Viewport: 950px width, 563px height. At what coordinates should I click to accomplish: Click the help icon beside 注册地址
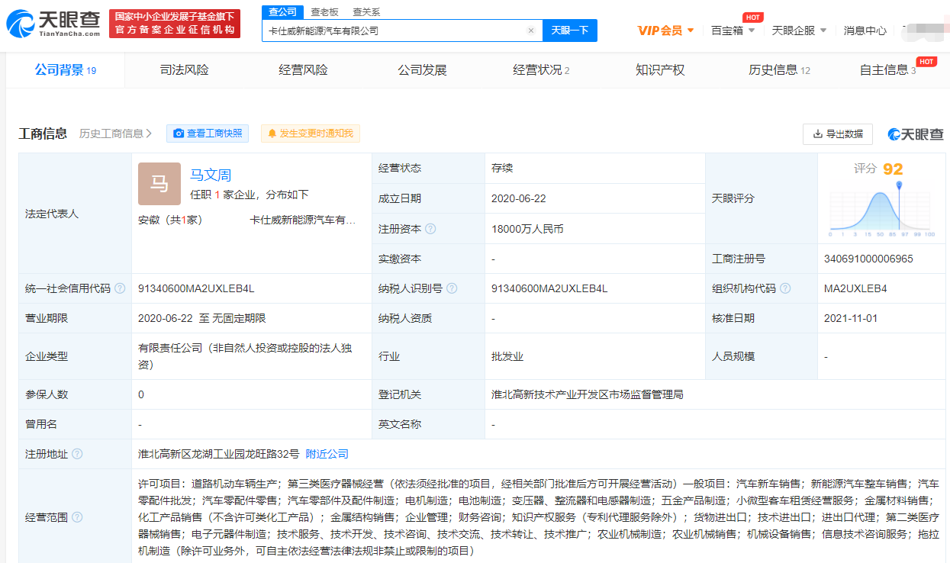tap(77, 454)
